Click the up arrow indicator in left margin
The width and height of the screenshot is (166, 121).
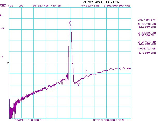(2, 57)
